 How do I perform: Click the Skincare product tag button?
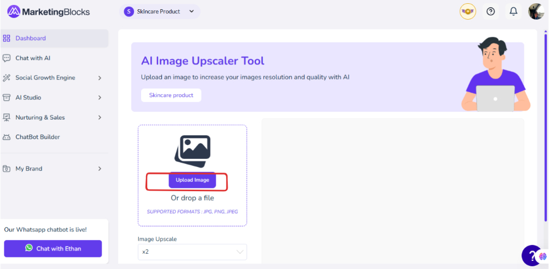(171, 95)
